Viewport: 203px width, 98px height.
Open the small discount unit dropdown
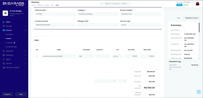pyautogui.click(x=123, y=81)
